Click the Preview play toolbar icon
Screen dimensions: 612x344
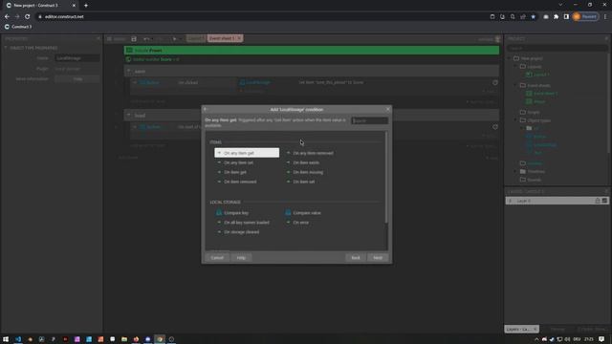(174, 39)
